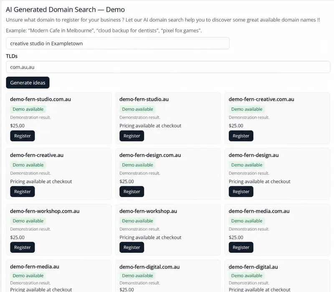Click Demo available badge for demo-fern-creative.com.au
Screen dimensions: 334x292
pyautogui.click(x=247, y=109)
